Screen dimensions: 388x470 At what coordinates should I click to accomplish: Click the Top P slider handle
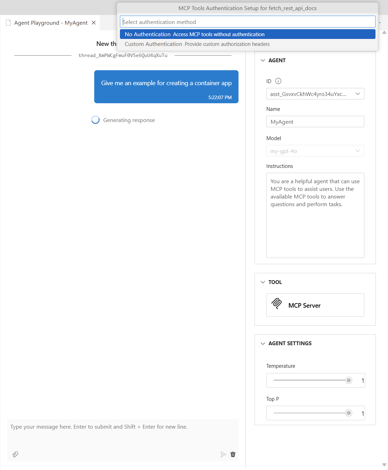(349, 413)
